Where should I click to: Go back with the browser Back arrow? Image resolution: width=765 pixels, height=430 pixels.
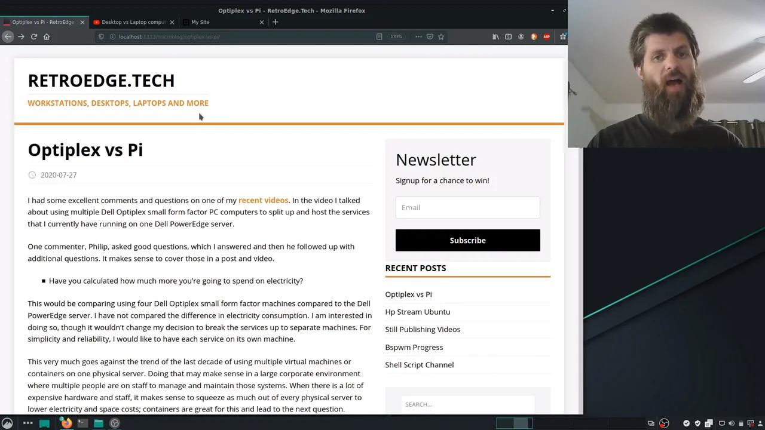point(8,36)
